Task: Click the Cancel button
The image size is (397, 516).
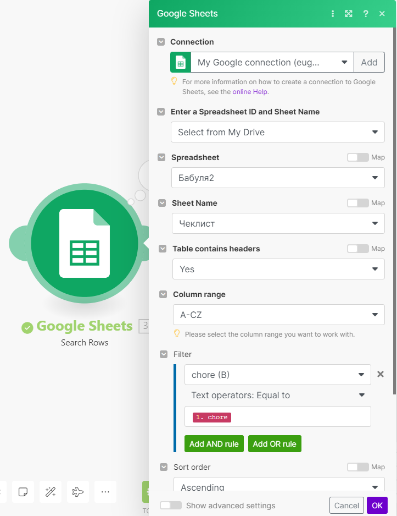Action: pyautogui.click(x=346, y=505)
